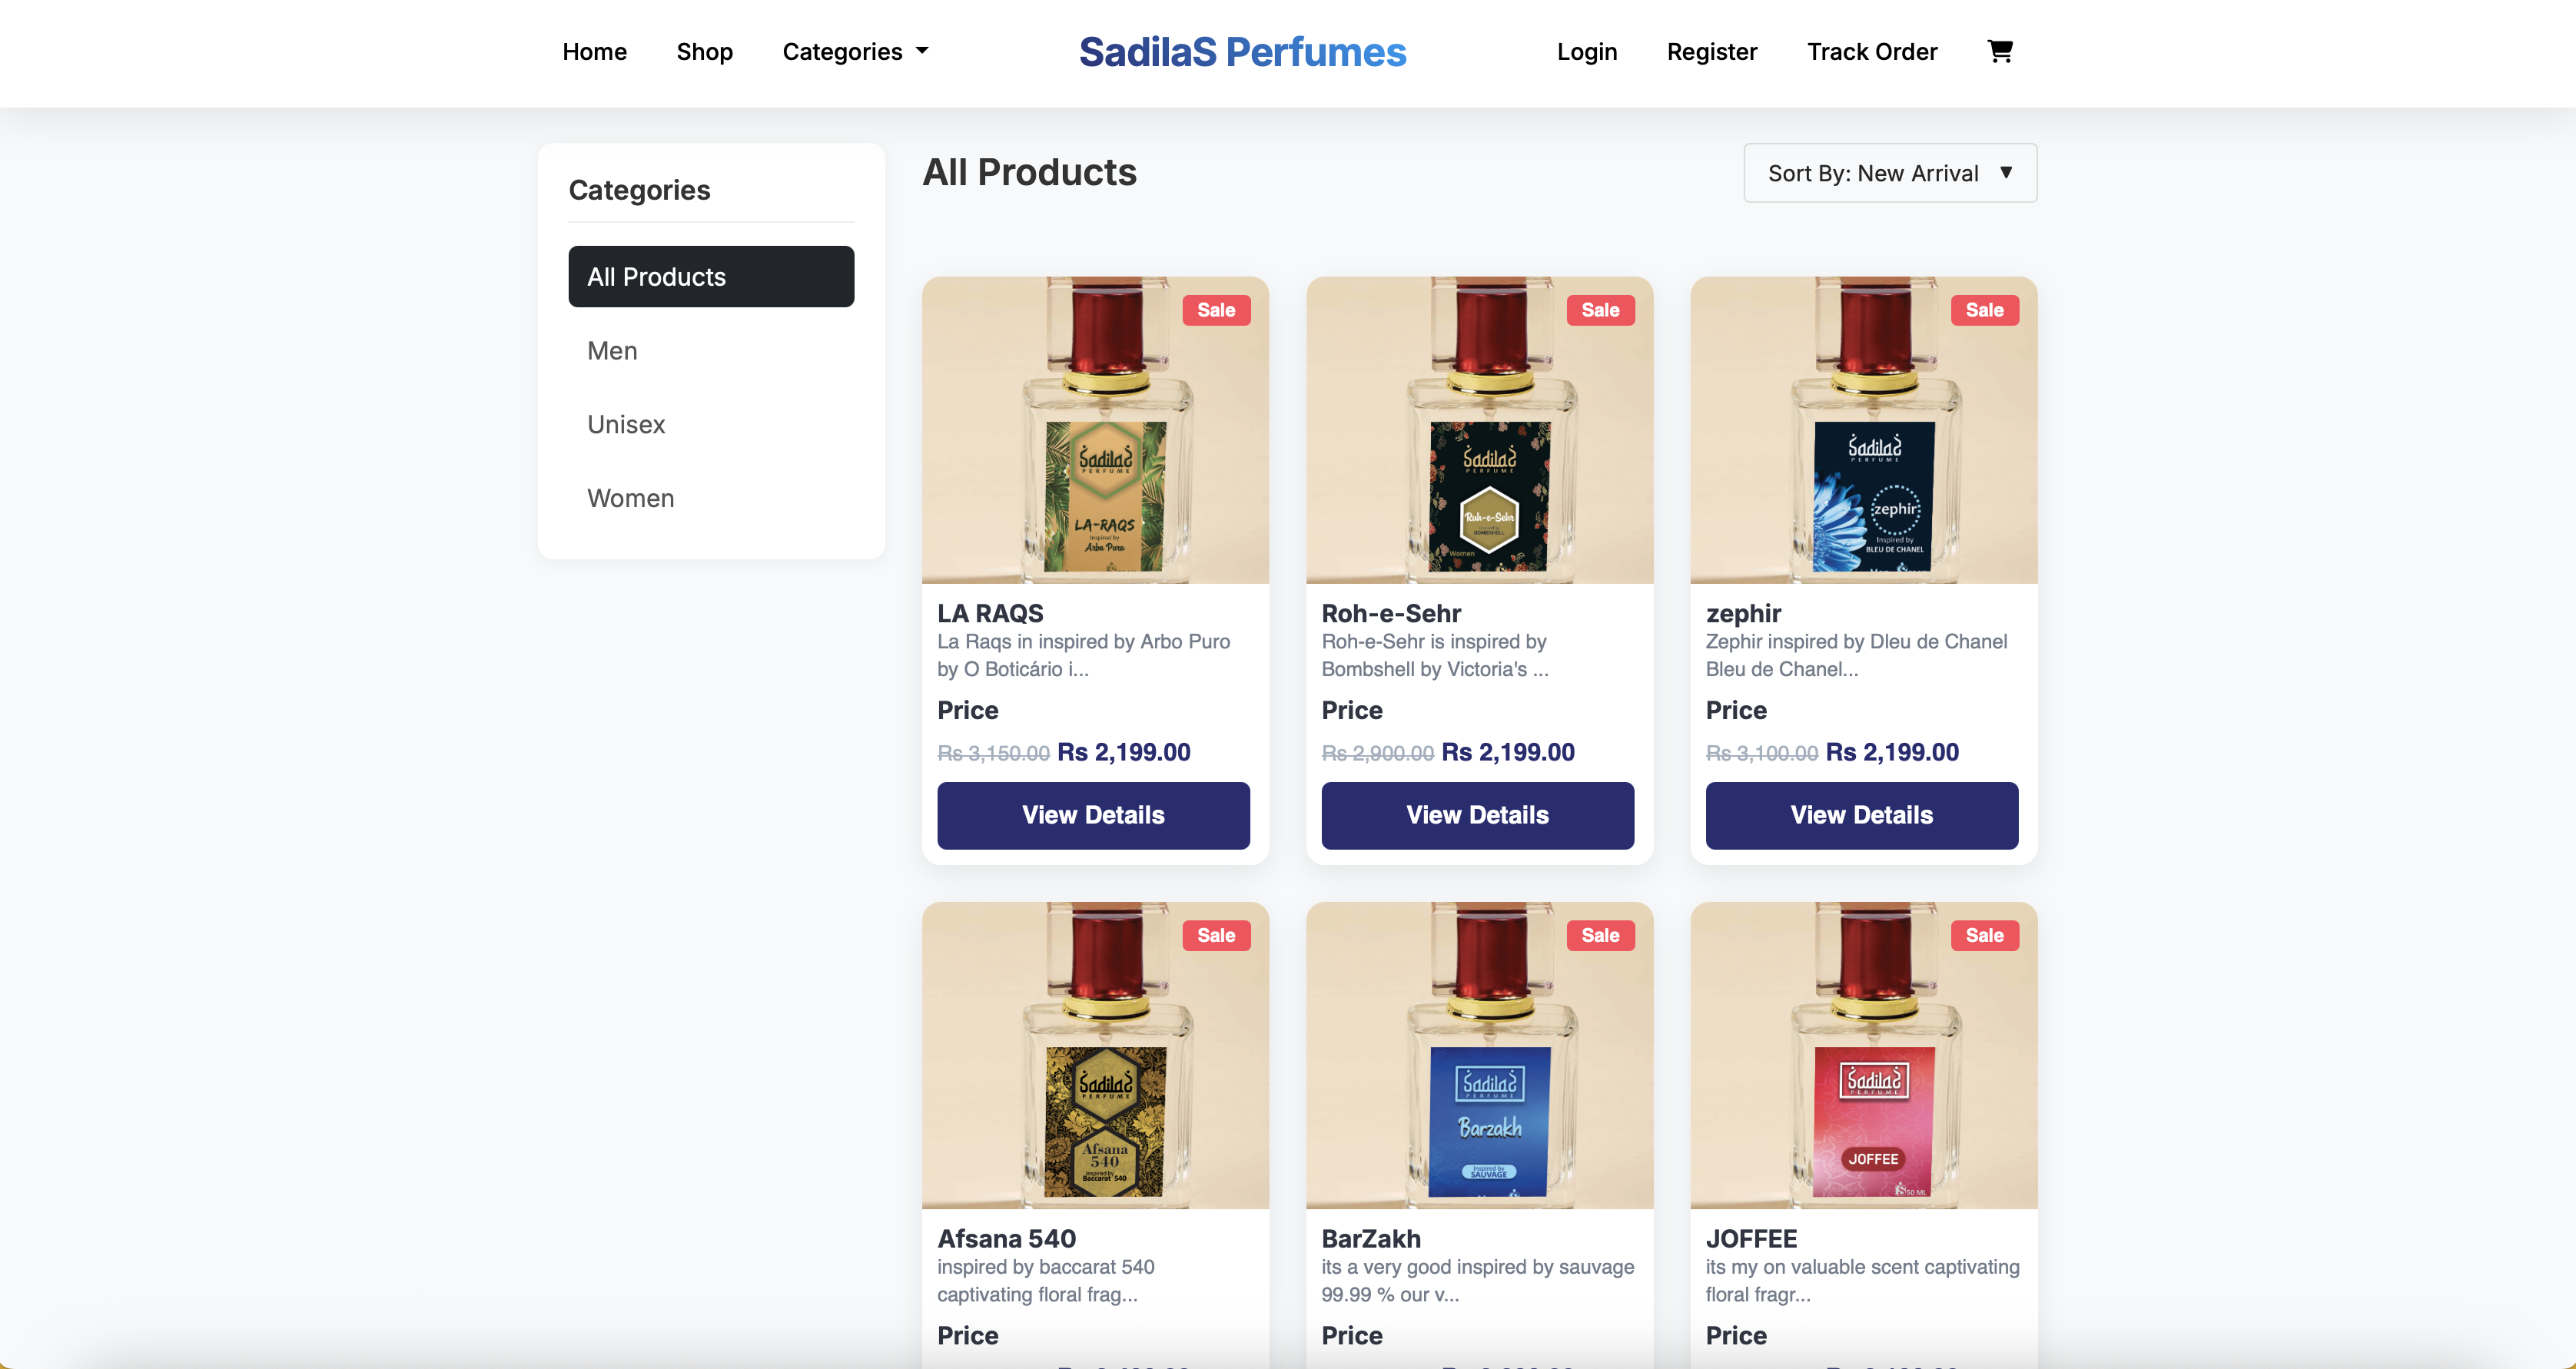Viewport: 2576px width, 1369px height.
Task: Go to the Home page
Action: pyautogui.click(x=594, y=52)
